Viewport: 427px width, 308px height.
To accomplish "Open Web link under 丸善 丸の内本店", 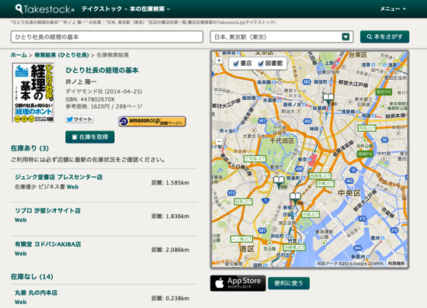I will point(21,302).
